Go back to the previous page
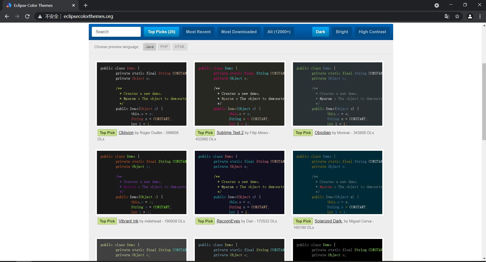 (x=7, y=16)
